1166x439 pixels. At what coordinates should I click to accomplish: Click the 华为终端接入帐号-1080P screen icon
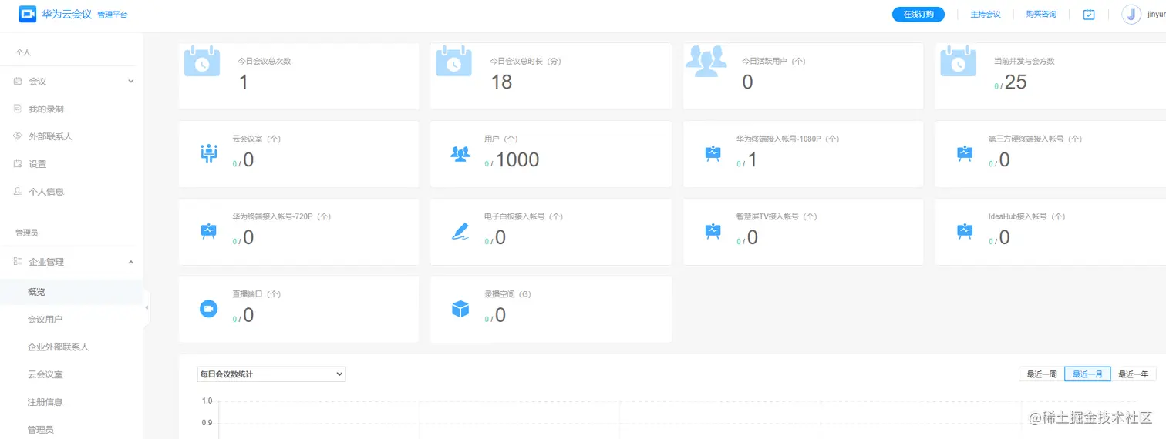[713, 153]
